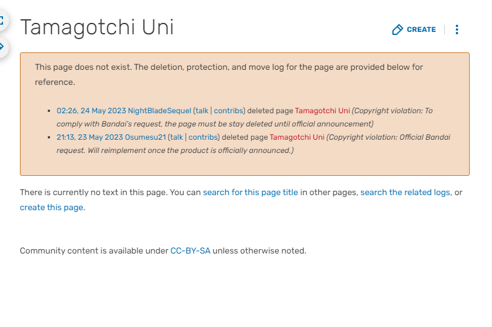
Task: Follow 'search the related logs' link
Action: coord(405,193)
